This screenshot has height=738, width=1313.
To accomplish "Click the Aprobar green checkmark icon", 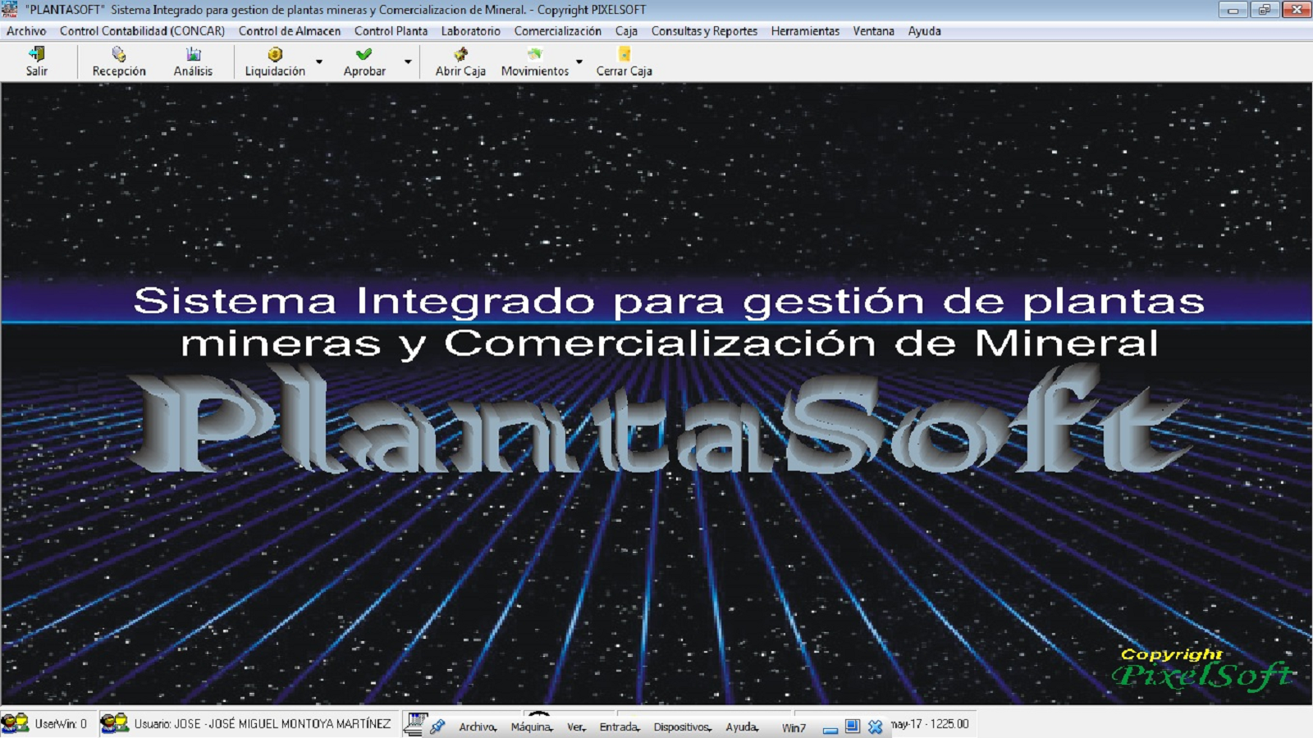I will pyautogui.click(x=364, y=54).
